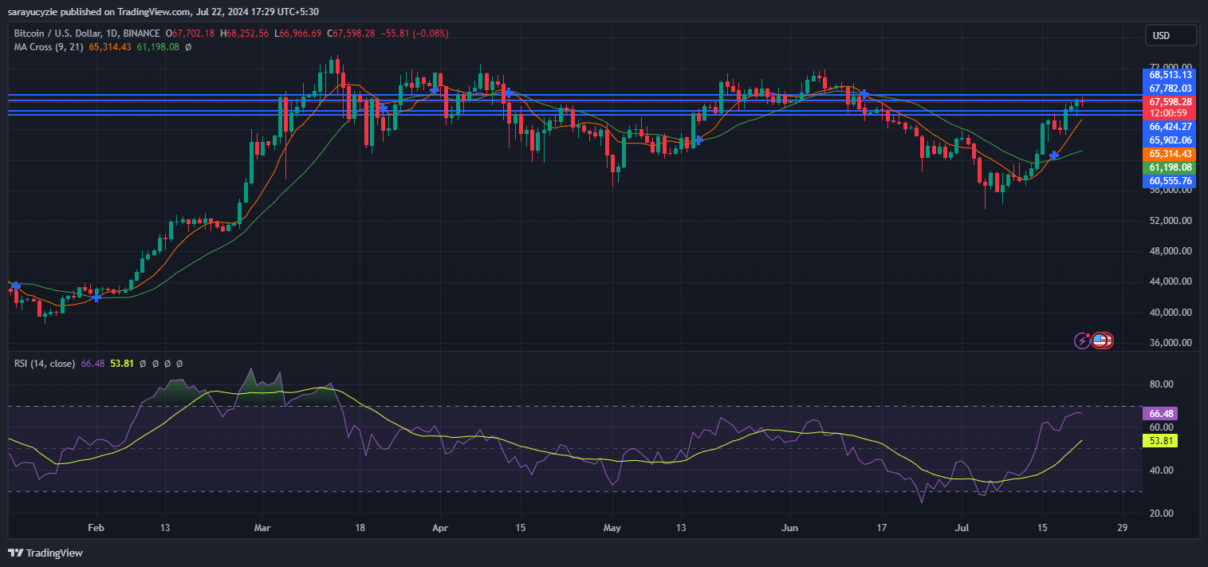Click the blue MA cross marker in mid-June
The width and height of the screenshot is (1208, 567).
click(x=864, y=94)
